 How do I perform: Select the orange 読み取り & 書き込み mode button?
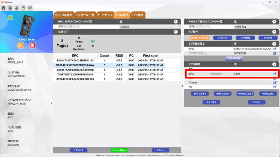tap(199, 37)
